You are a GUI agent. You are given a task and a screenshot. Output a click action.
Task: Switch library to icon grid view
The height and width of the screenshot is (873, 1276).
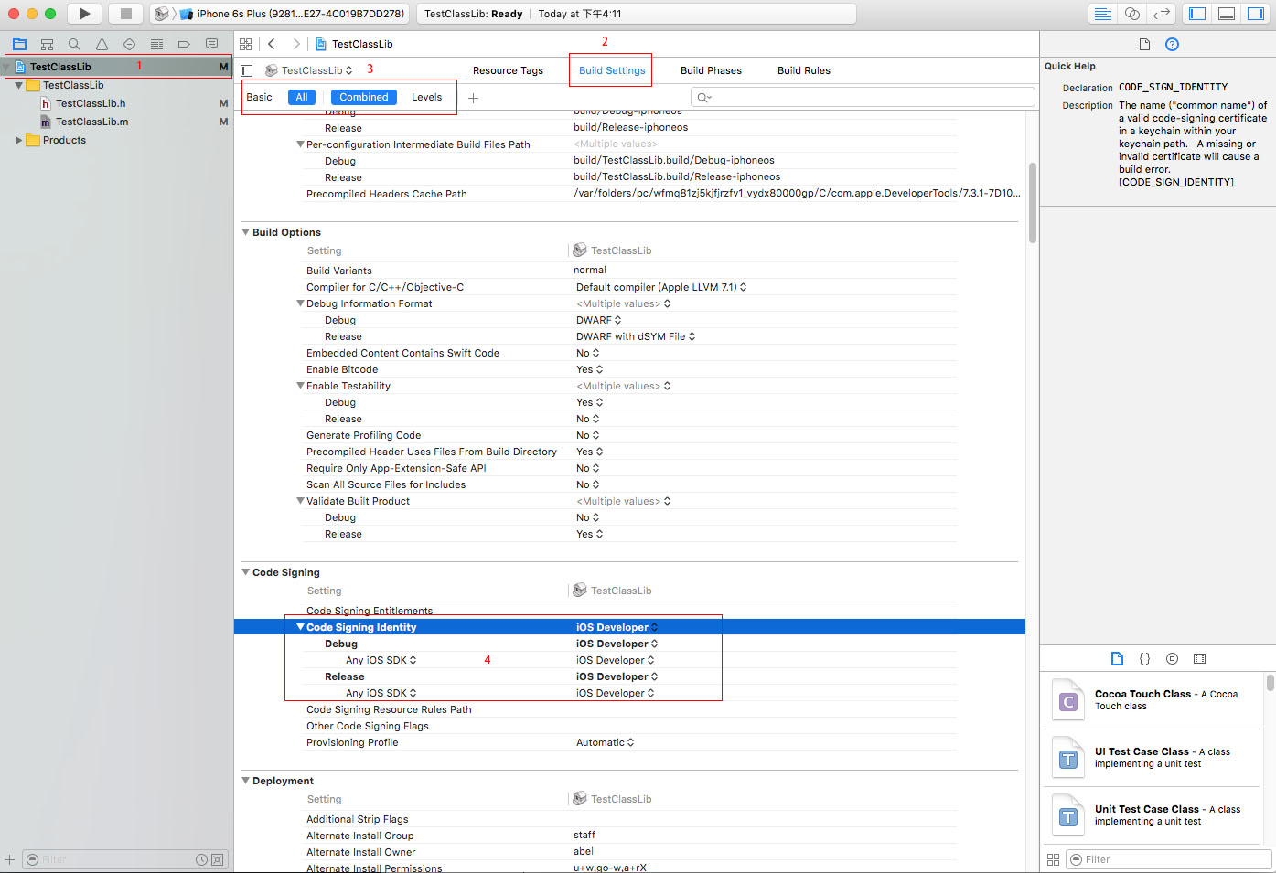pos(1053,859)
